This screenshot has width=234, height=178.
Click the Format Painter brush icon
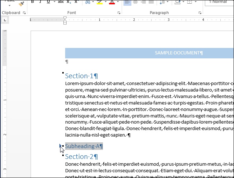tap(21, 3)
